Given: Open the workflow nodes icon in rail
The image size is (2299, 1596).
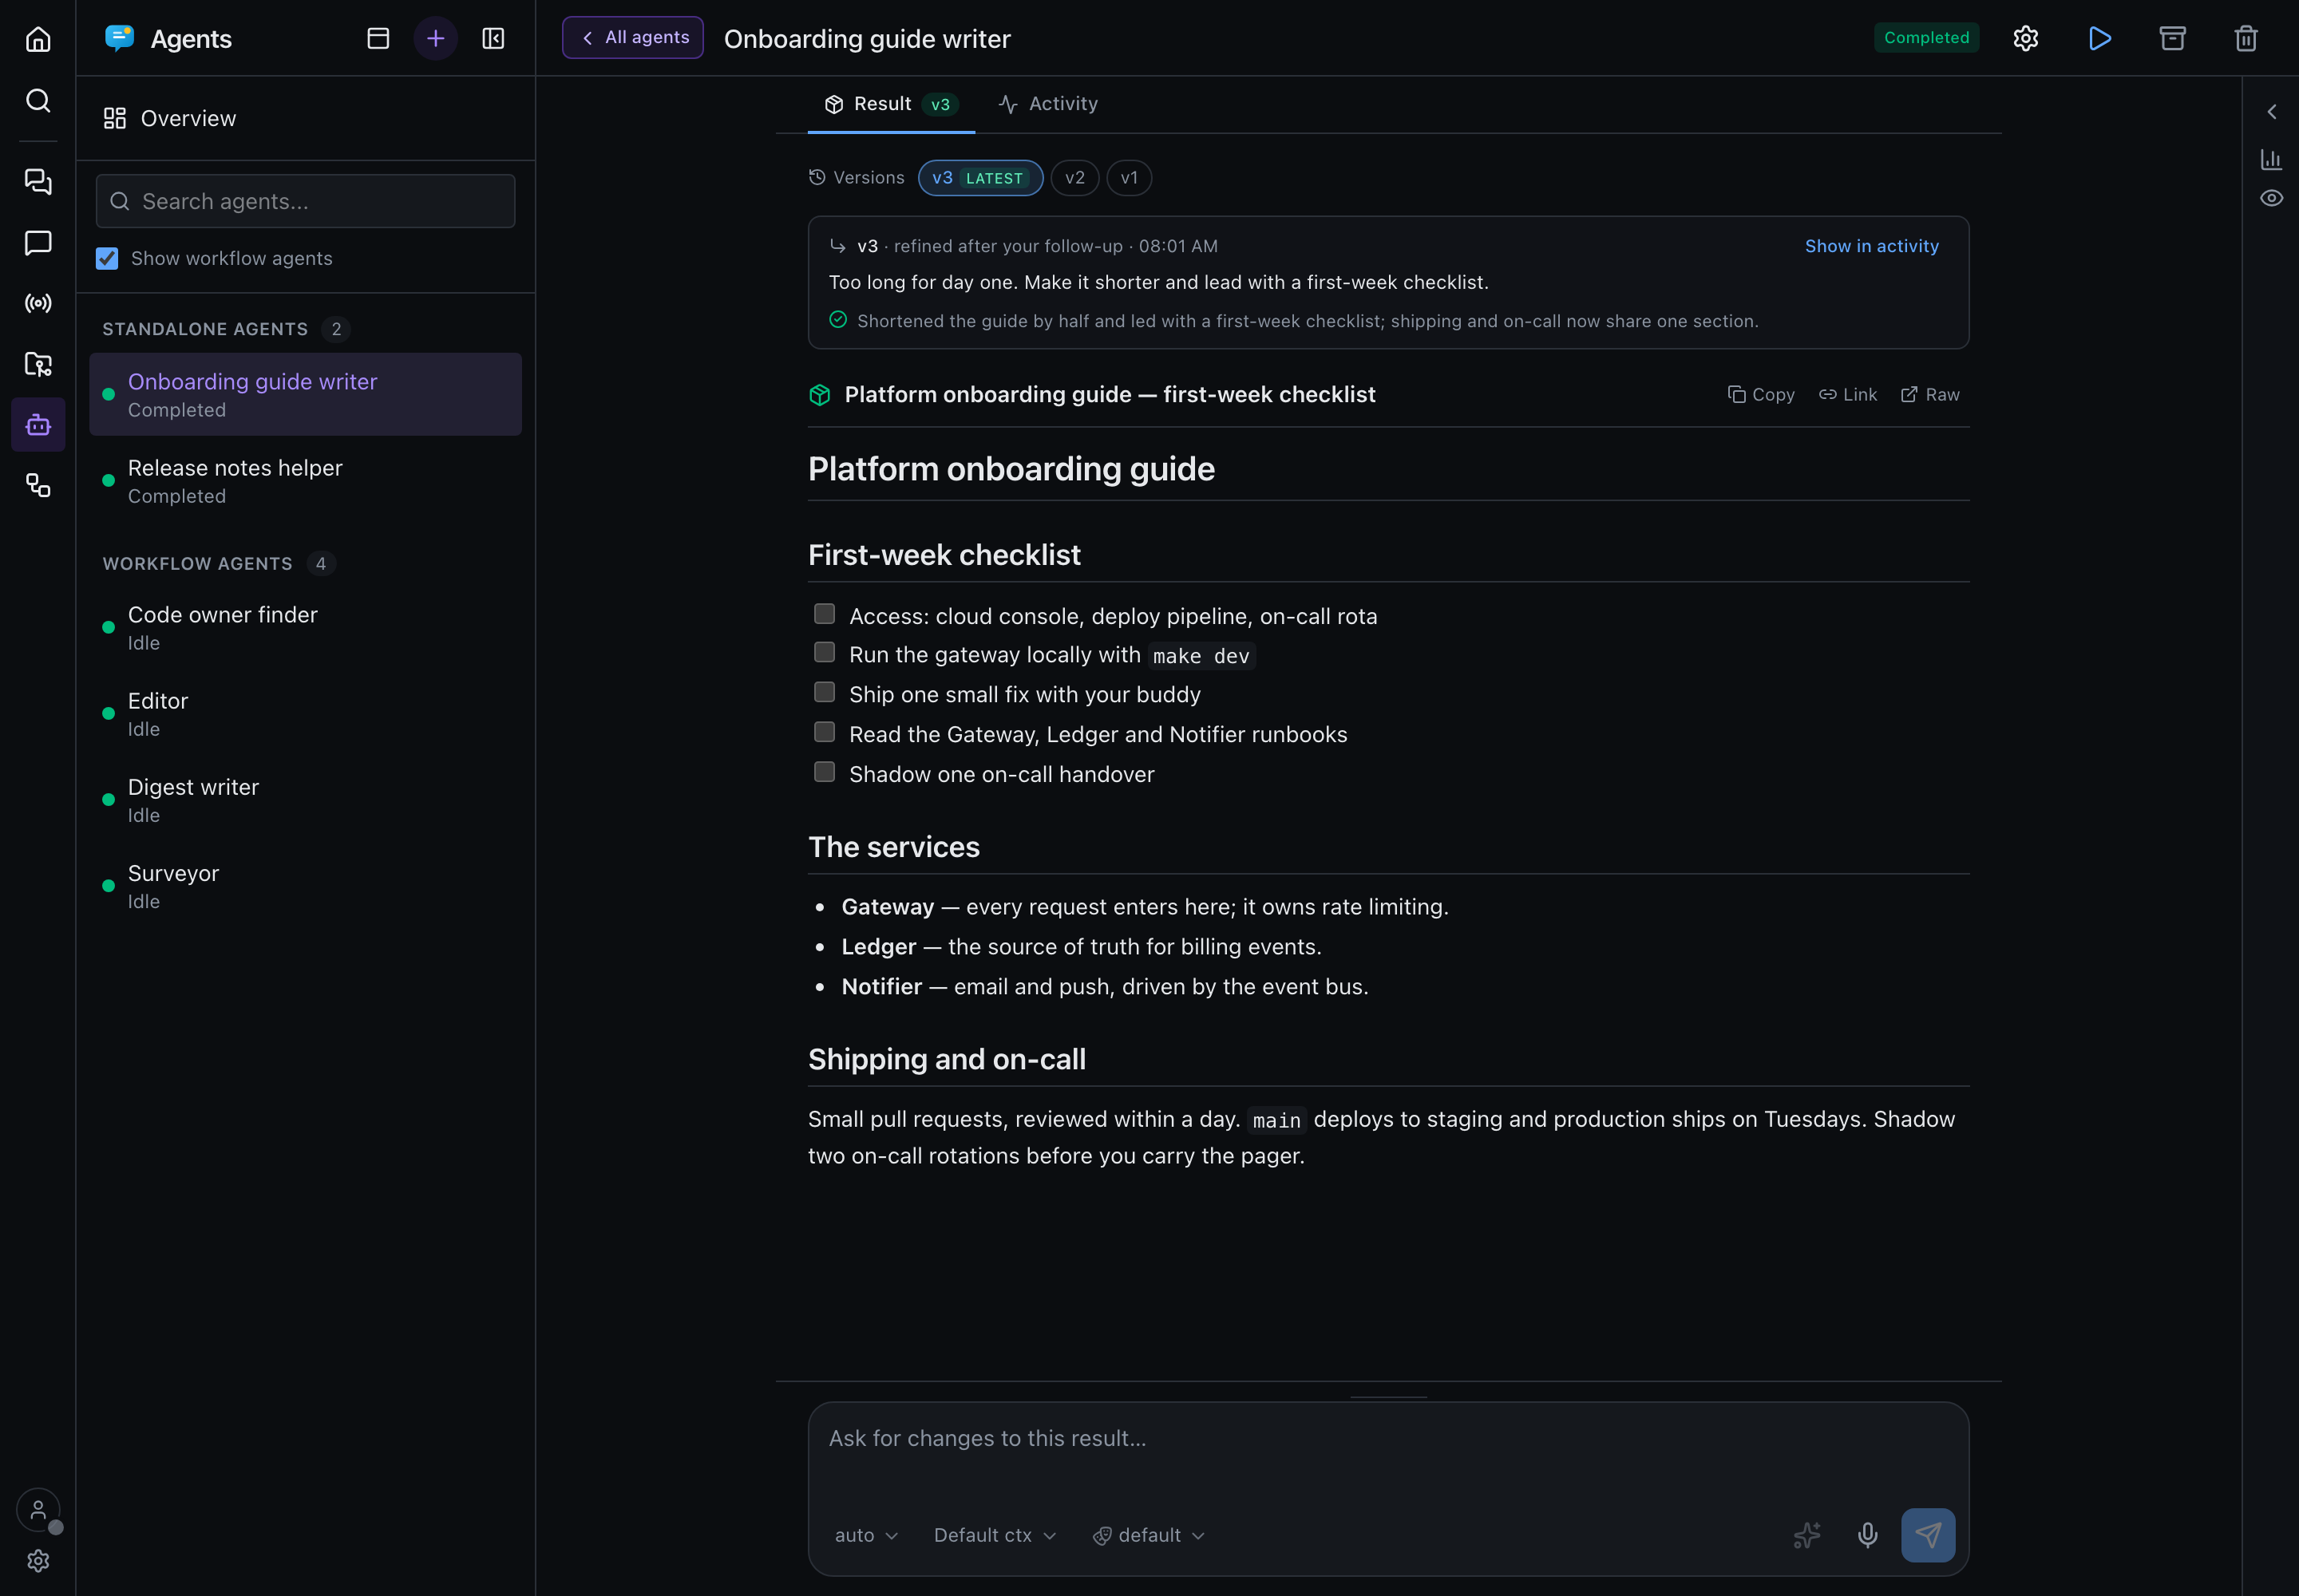Looking at the screenshot, I should (38, 486).
